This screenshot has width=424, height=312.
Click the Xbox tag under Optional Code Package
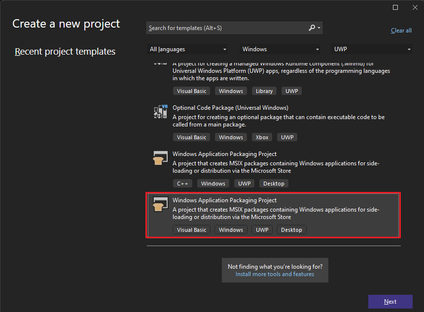click(x=262, y=137)
